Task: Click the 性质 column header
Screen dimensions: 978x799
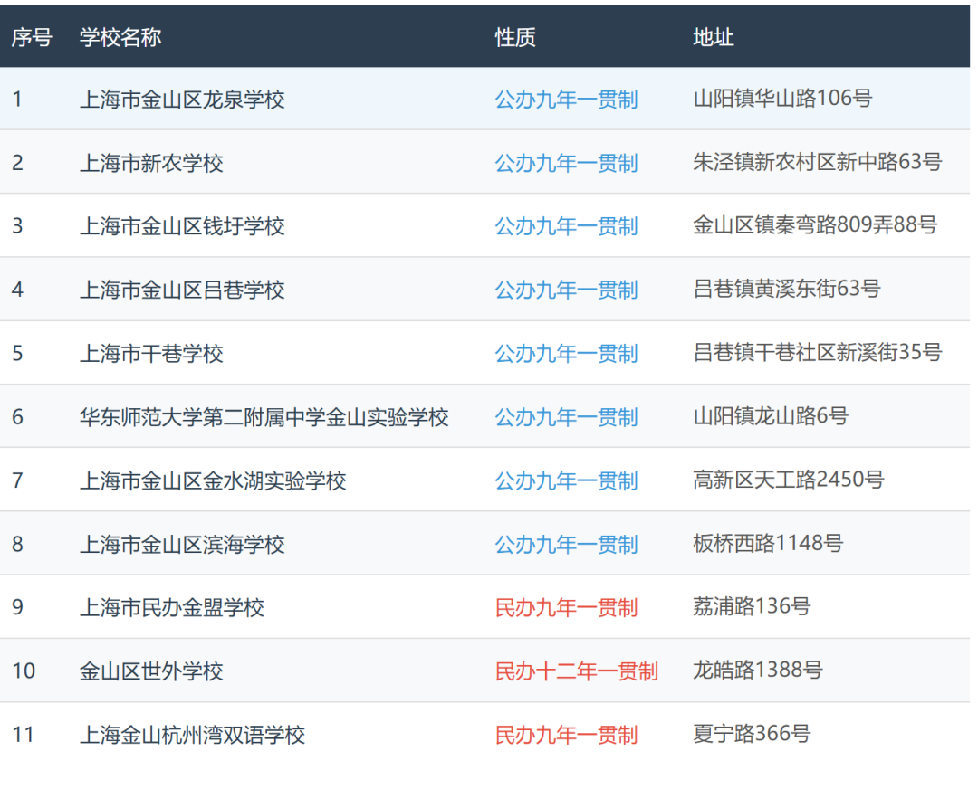Action: click(x=515, y=37)
